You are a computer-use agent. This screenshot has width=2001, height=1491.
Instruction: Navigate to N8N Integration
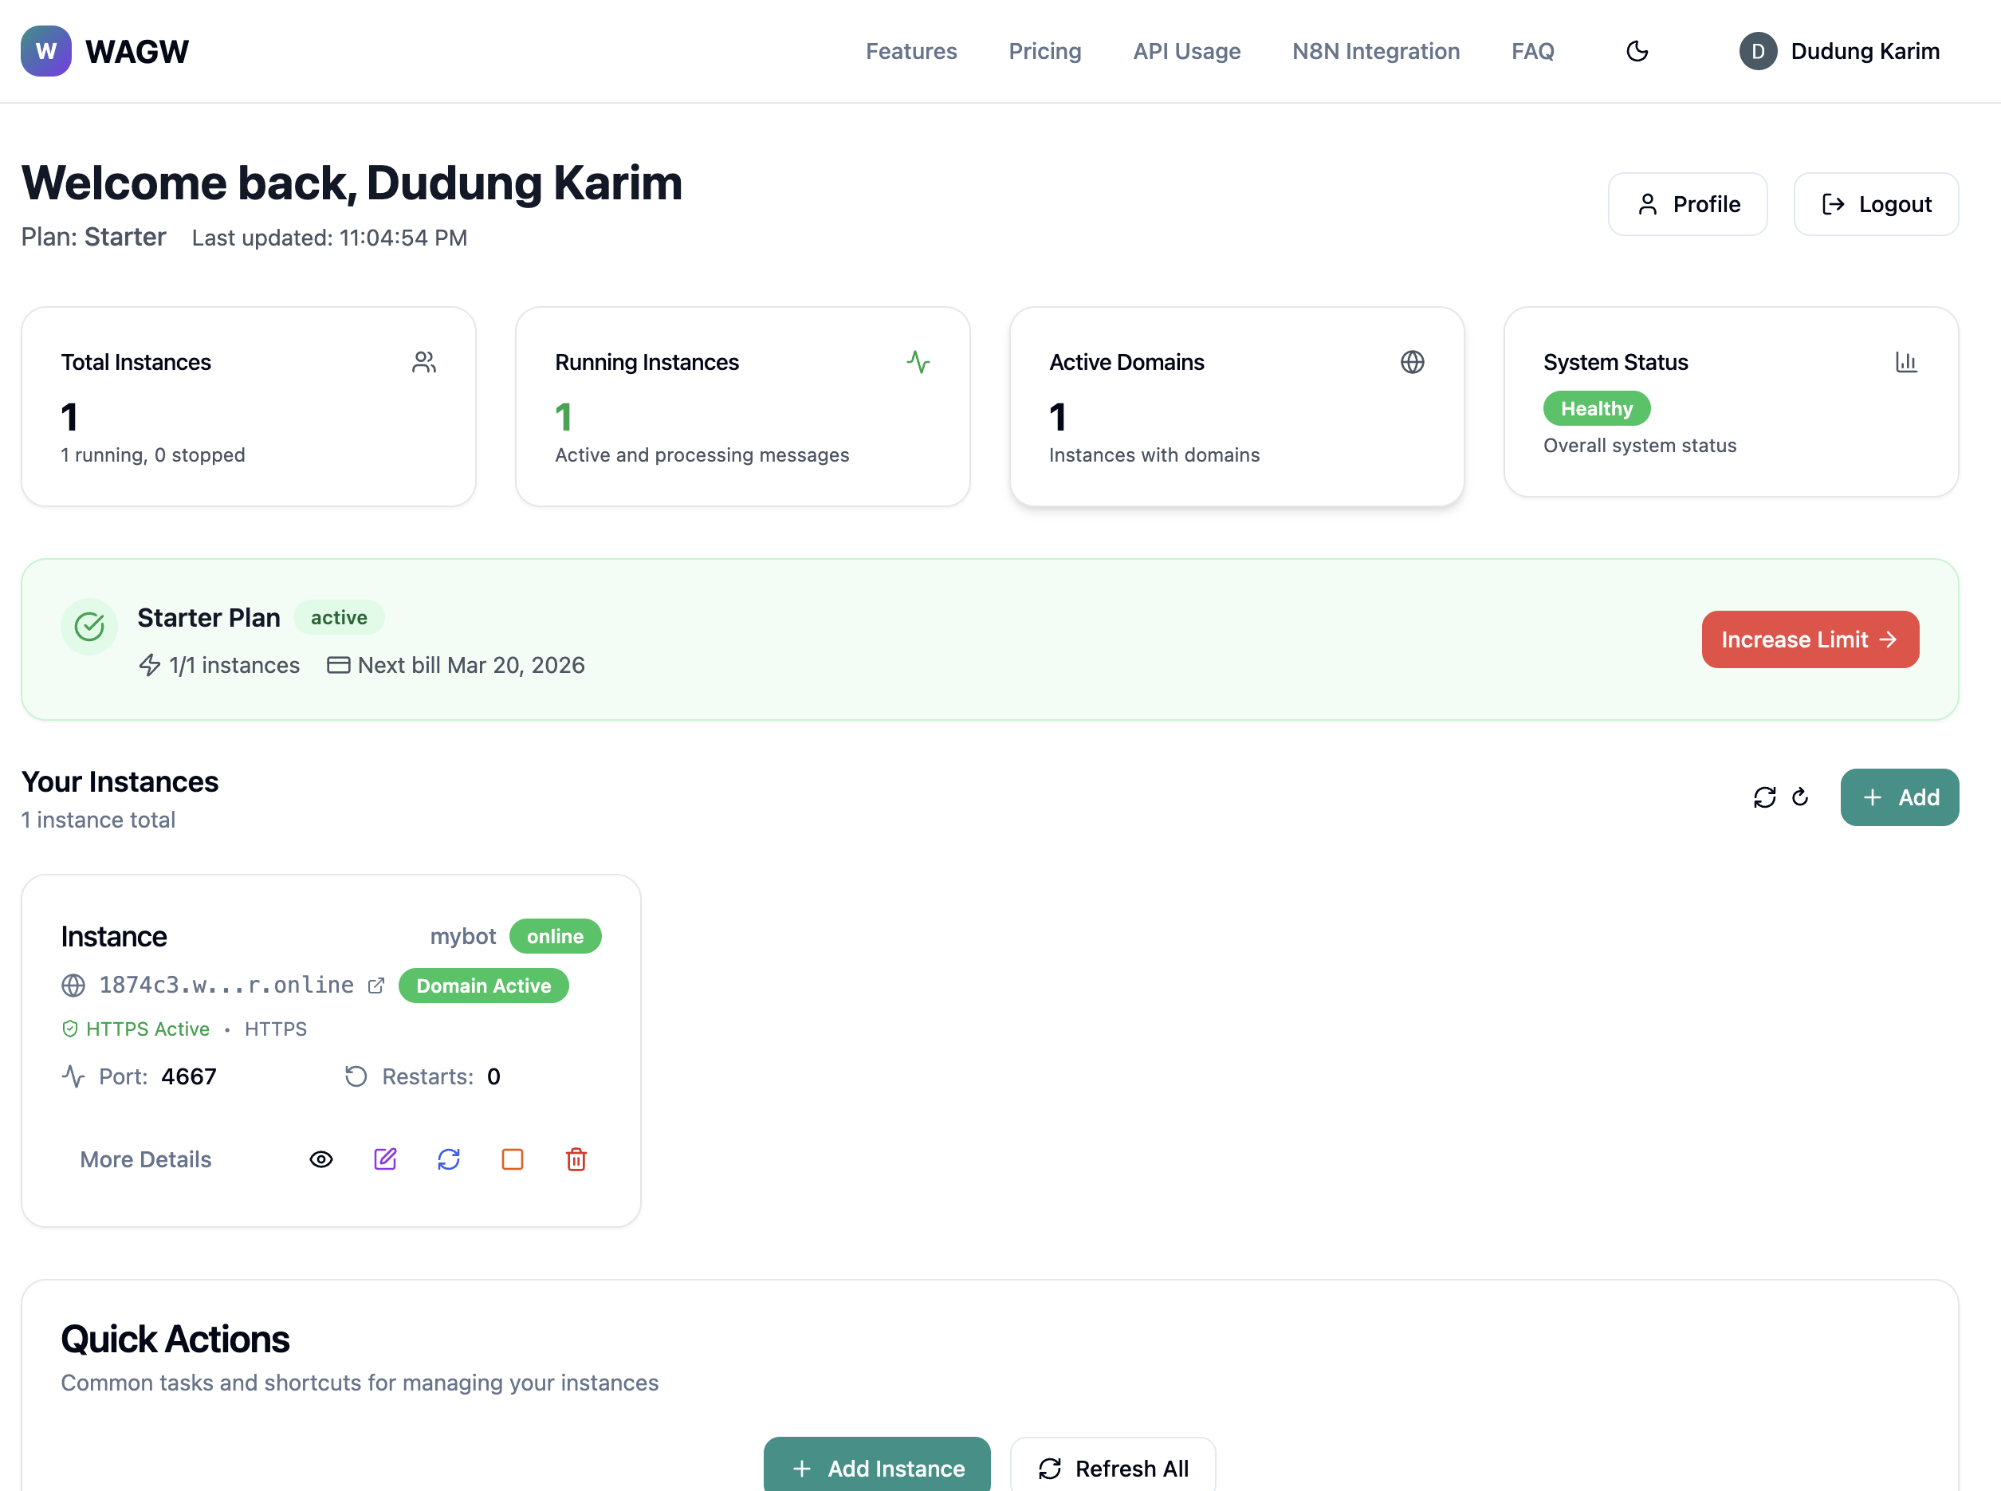point(1375,52)
